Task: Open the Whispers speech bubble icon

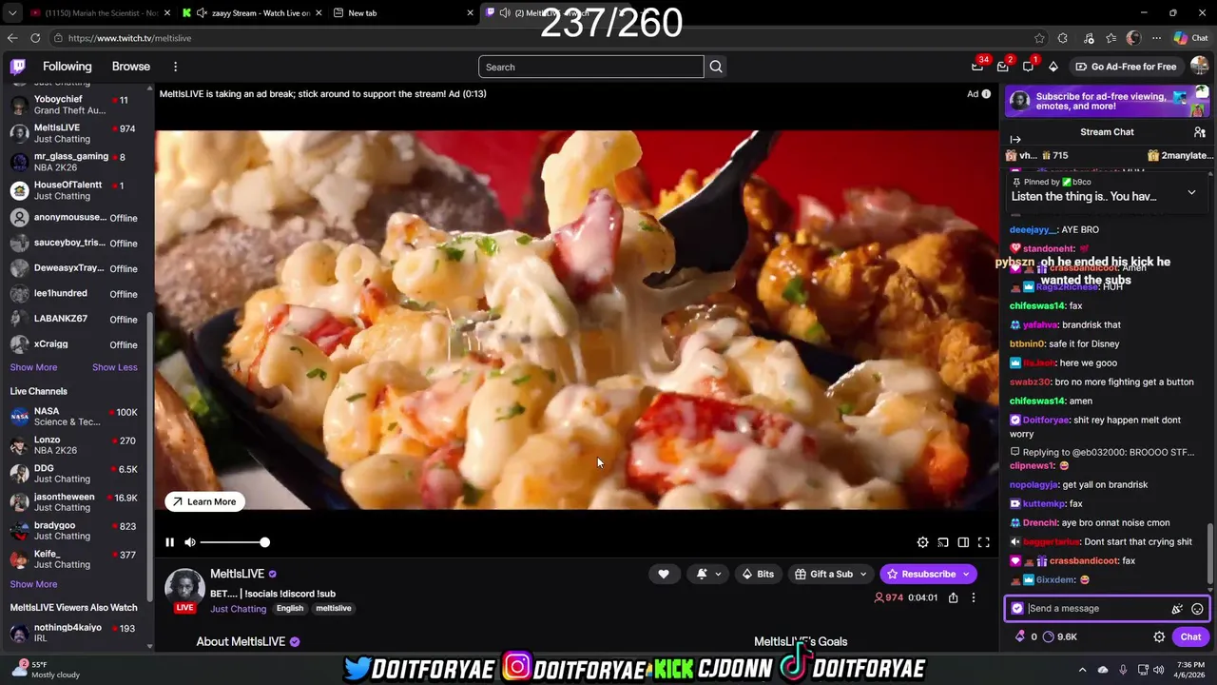Action: point(1028,67)
